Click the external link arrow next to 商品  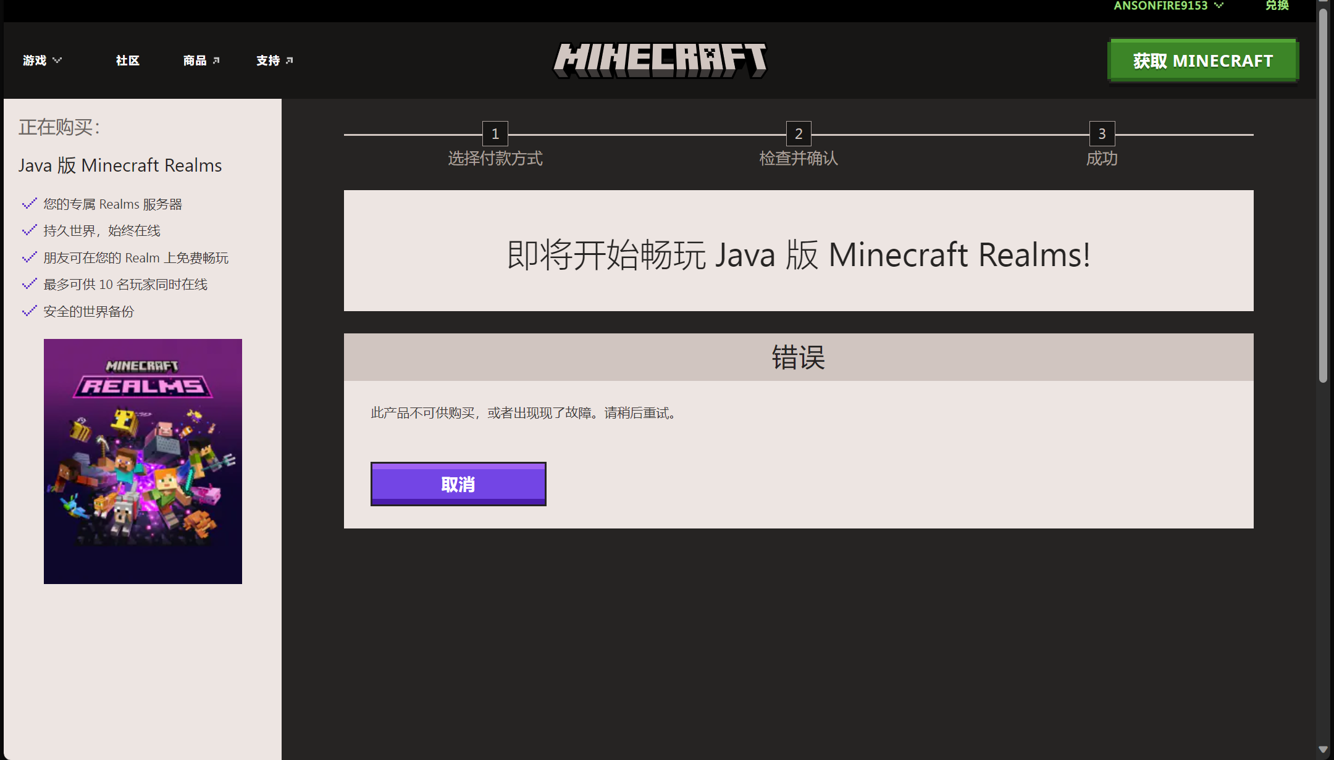point(216,61)
